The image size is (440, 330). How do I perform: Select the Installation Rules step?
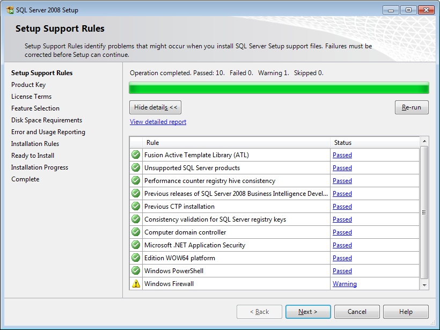point(35,144)
